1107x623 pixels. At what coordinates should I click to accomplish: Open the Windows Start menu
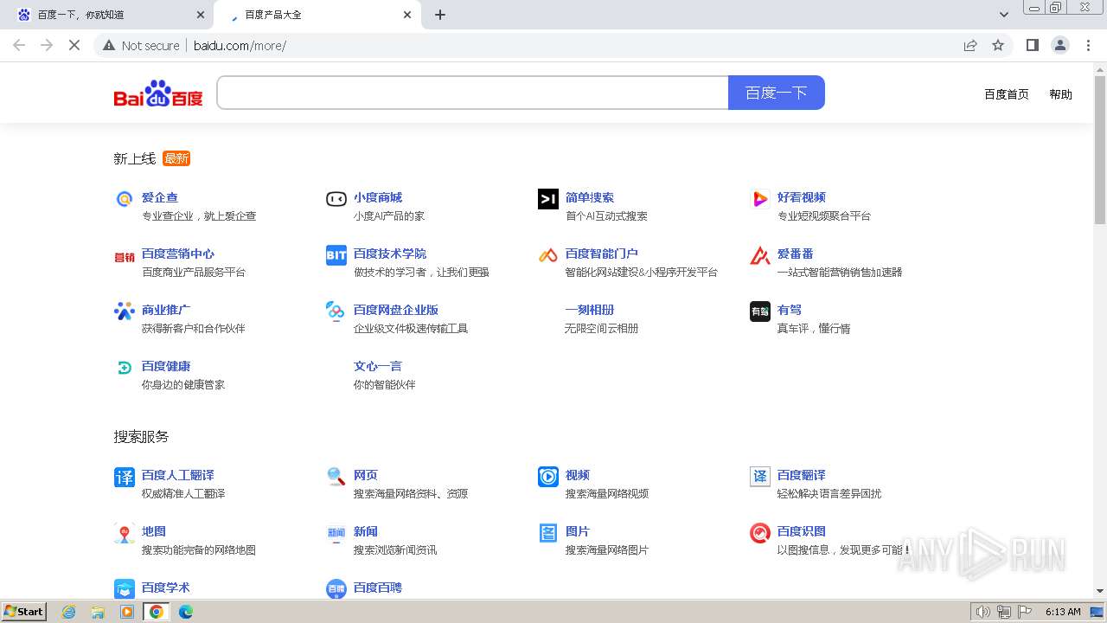[x=24, y=611]
